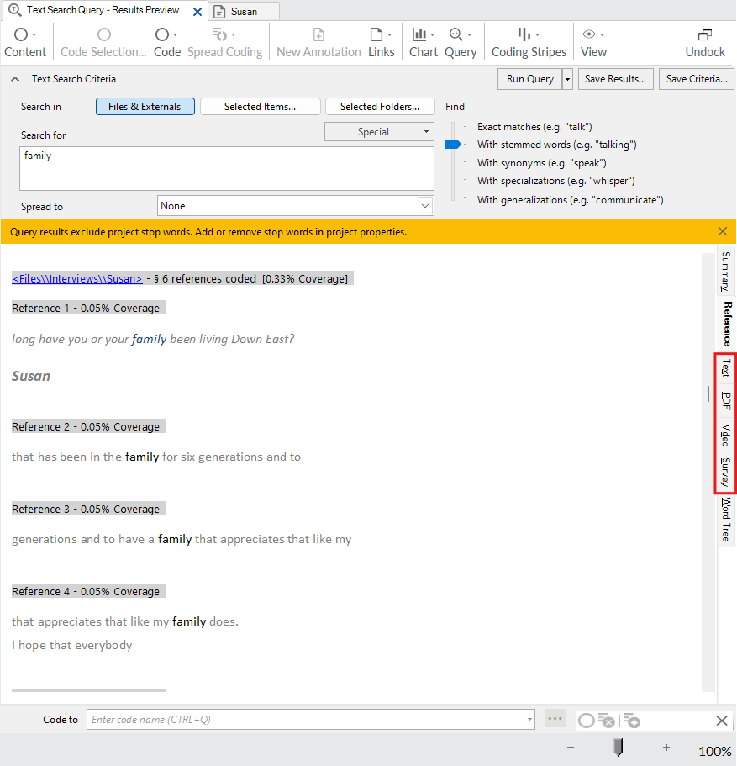Viewport: 737px width, 766px height.
Task: Click the Save Criteria button
Action: (697, 79)
